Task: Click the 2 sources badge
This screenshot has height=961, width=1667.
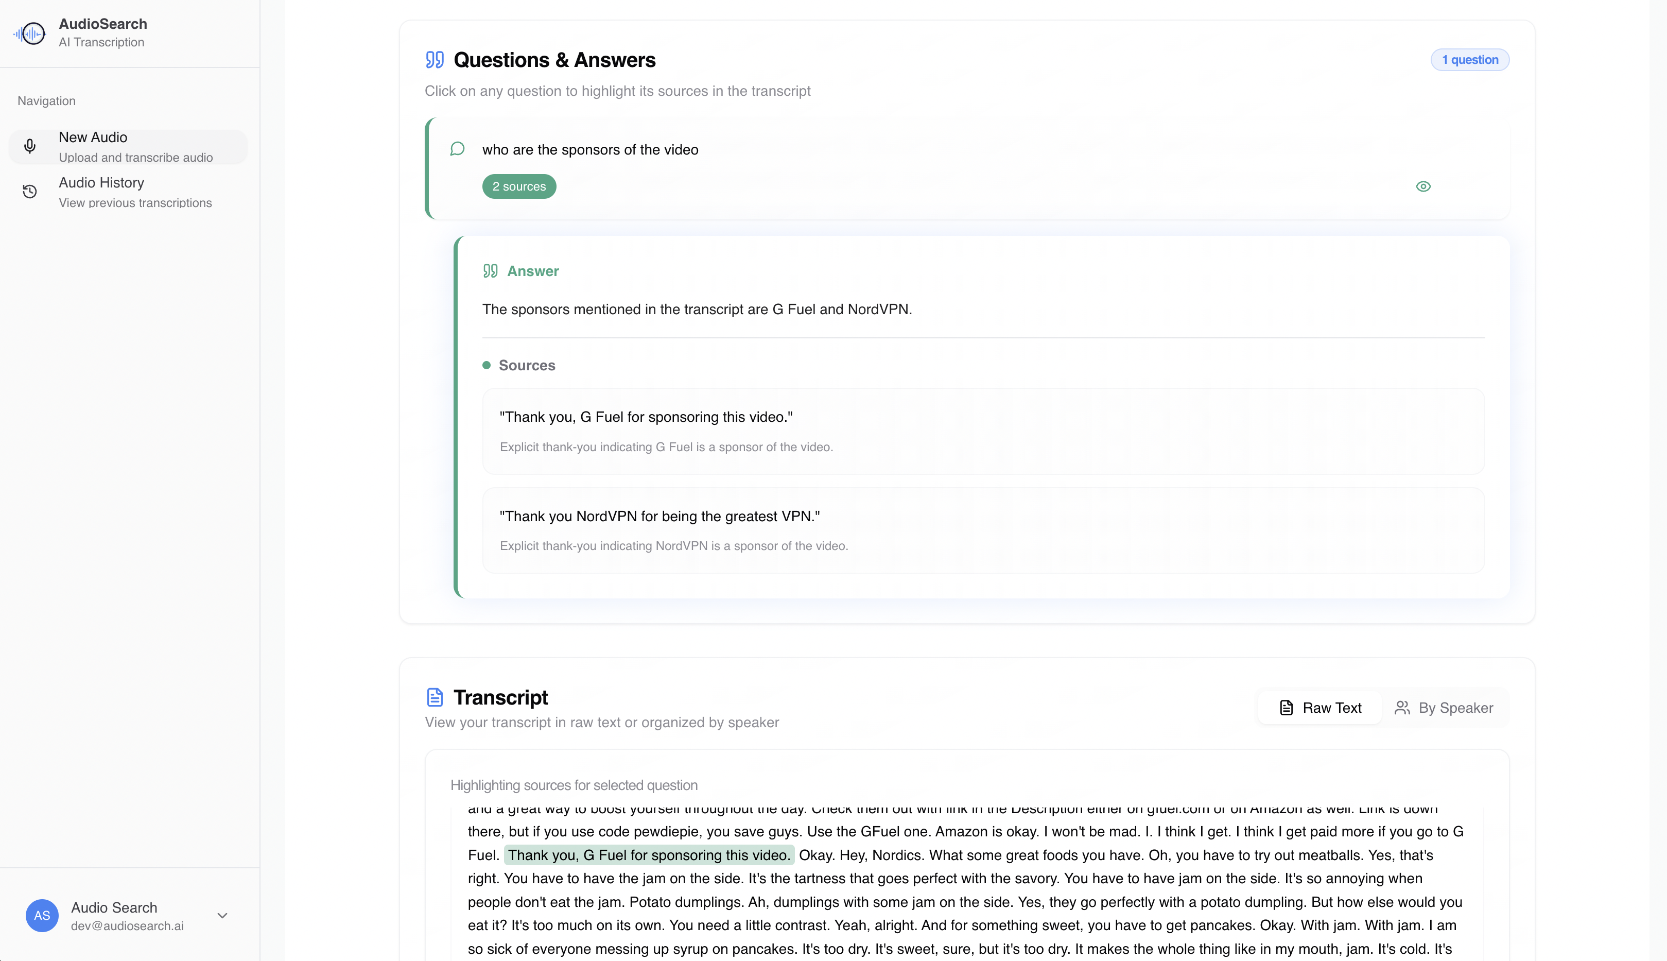Action: (518, 187)
